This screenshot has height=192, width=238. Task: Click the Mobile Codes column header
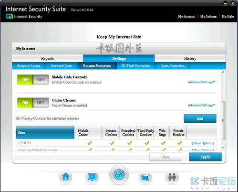[x=88, y=132]
